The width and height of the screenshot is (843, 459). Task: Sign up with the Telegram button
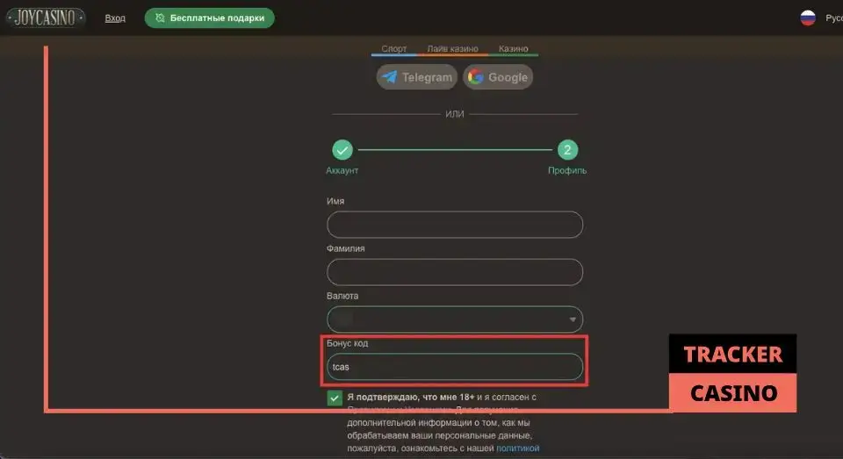(417, 77)
